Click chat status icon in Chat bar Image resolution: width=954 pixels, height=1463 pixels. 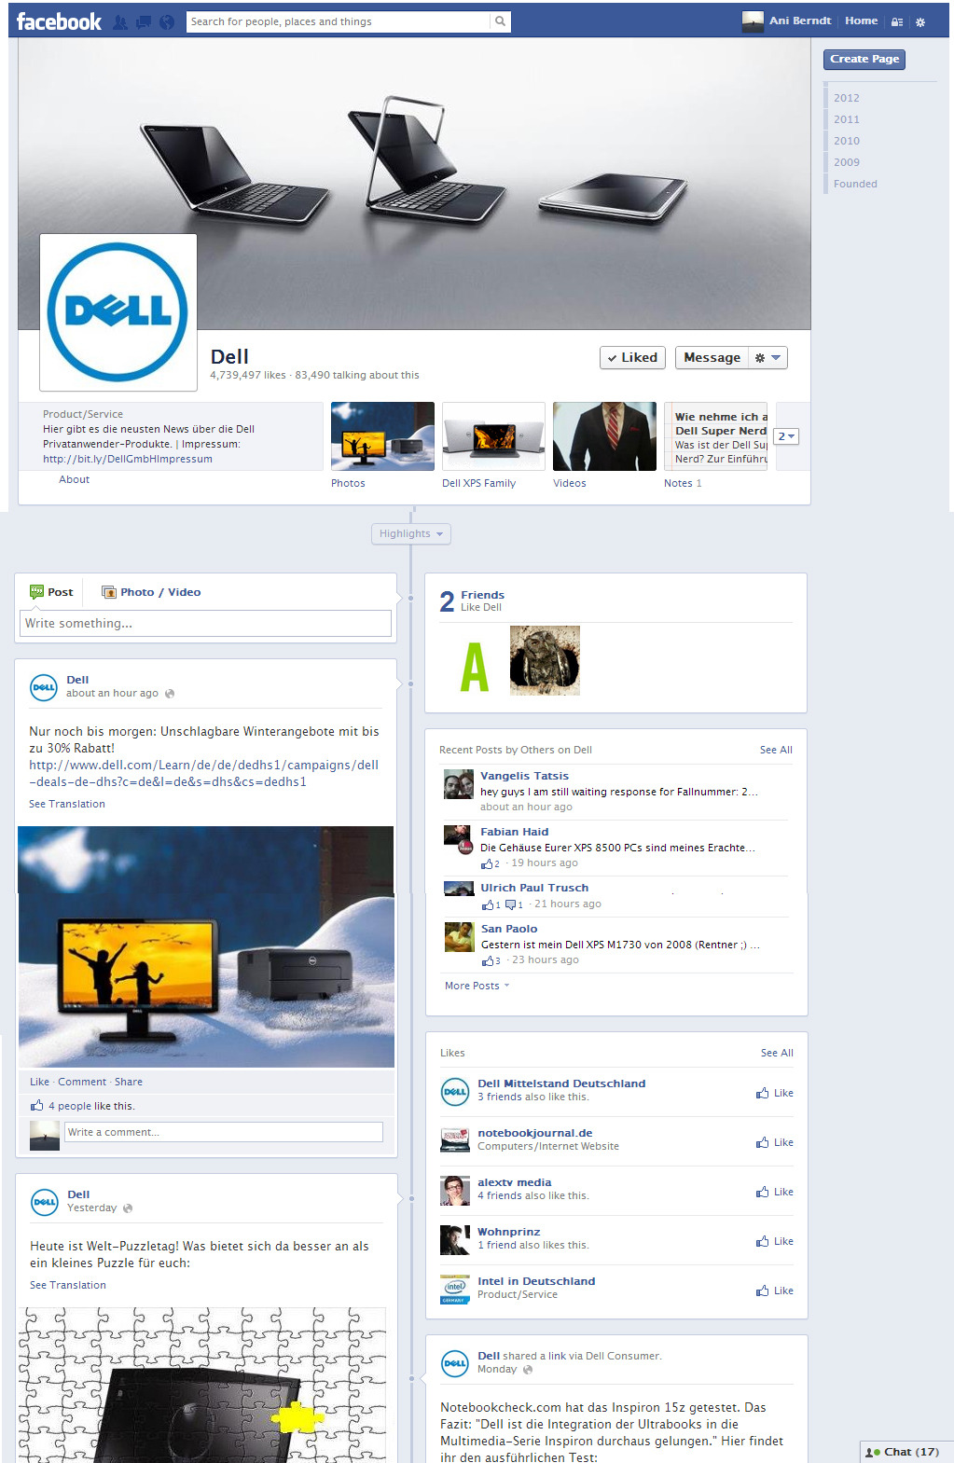pyautogui.click(x=873, y=1453)
